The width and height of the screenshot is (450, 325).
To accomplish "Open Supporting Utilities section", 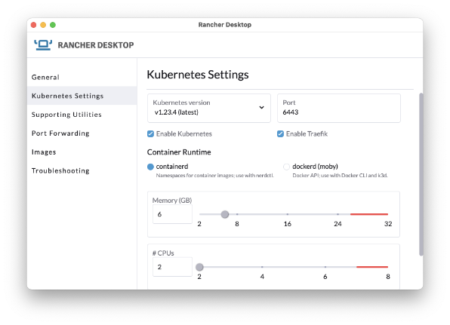I will click(x=82, y=115).
